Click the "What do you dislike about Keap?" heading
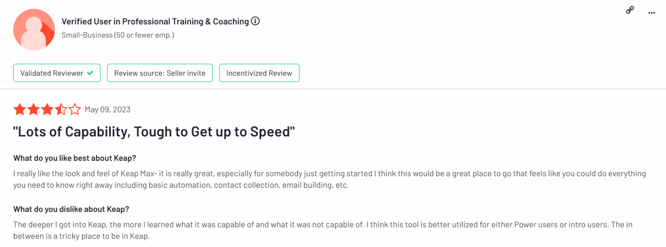Viewport: 666px width, 247px height. point(71,209)
